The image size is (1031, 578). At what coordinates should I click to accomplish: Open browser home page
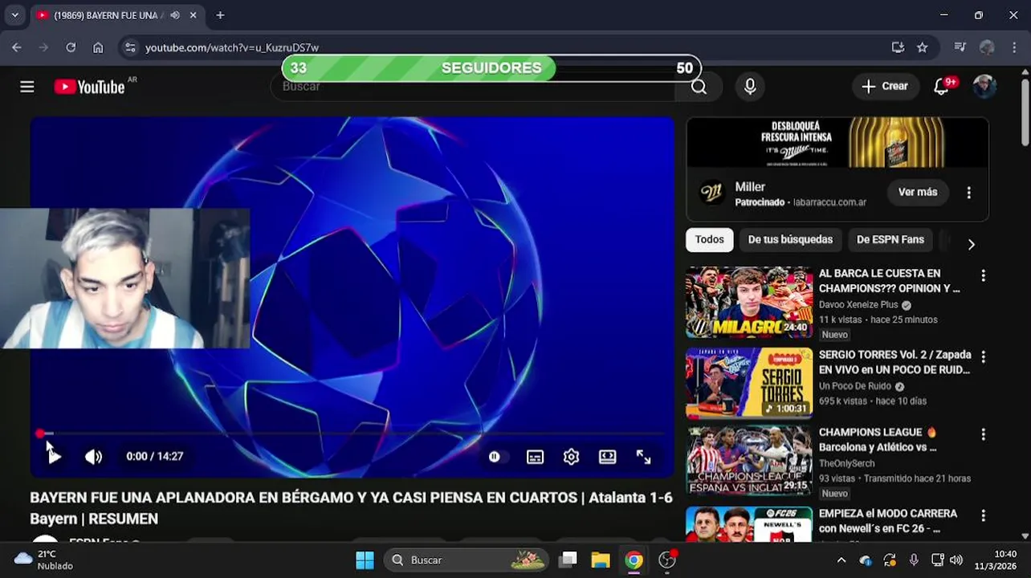click(x=98, y=47)
